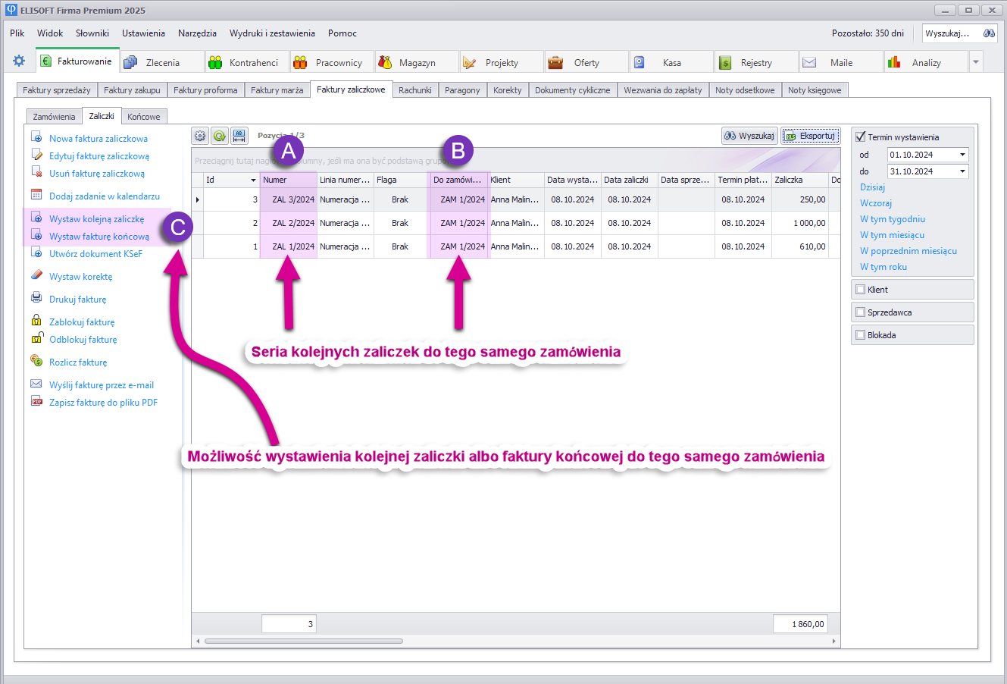Open the Magazyn module icon
This screenshot has height=684, width=1007.
pos(386,62)
